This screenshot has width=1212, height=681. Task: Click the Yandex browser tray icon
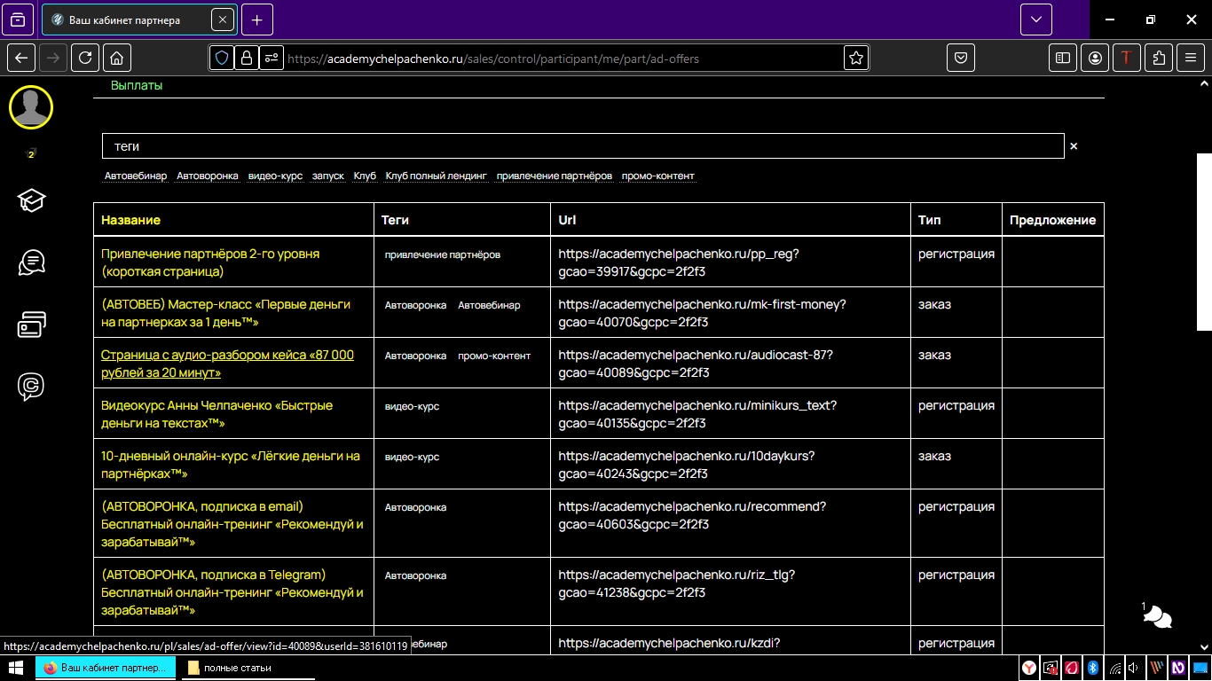(x=1028, y=668)
